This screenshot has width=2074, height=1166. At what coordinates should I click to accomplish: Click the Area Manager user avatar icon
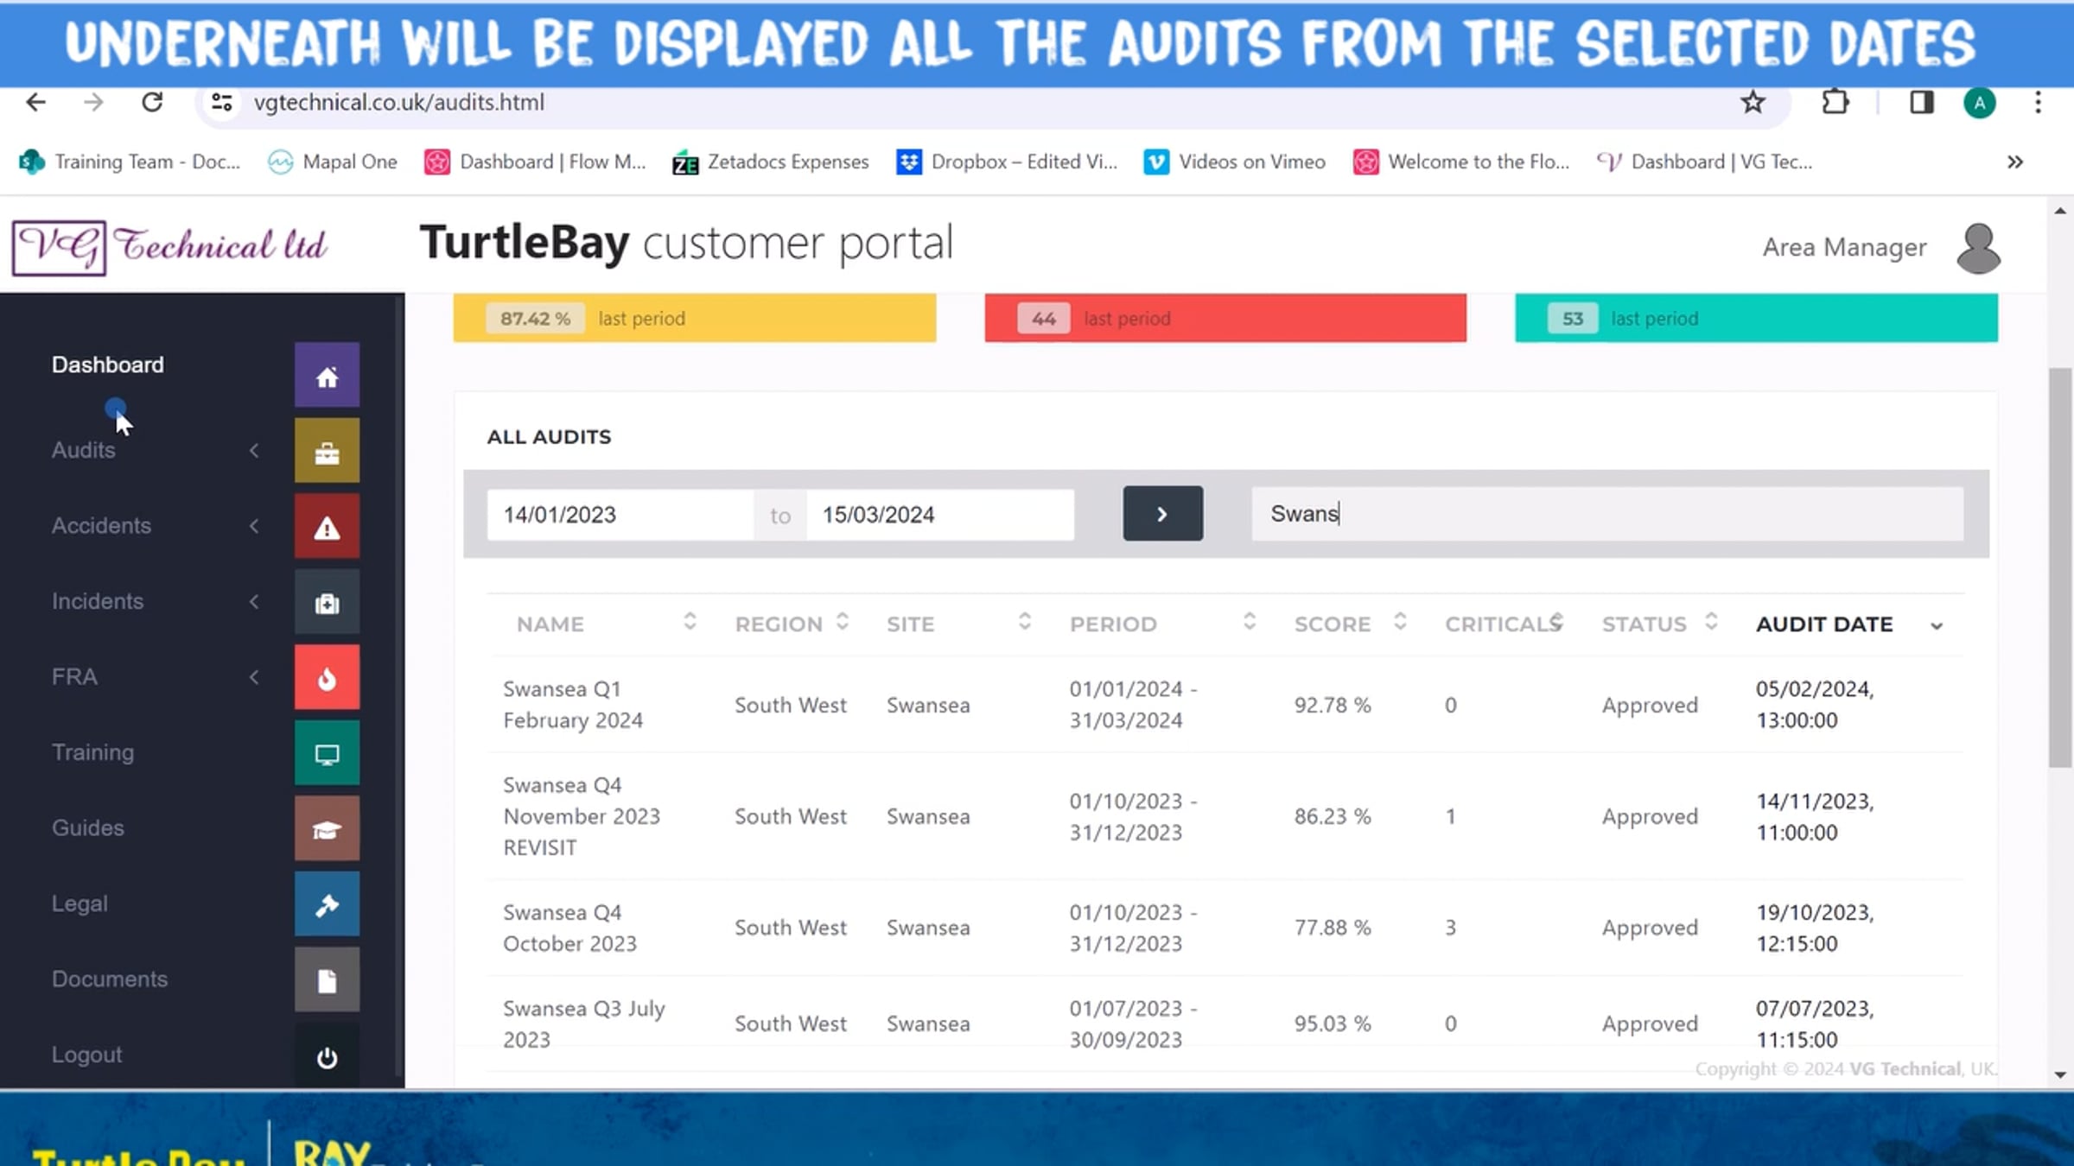tap(1978, 248)
